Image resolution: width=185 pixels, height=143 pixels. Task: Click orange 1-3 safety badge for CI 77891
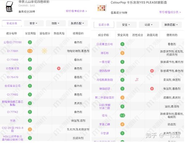pos(30,51)
